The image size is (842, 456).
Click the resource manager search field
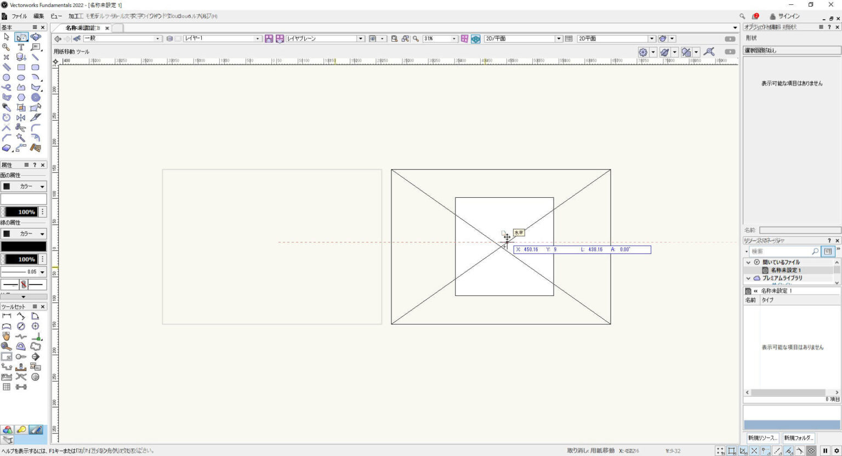(781, 251)
